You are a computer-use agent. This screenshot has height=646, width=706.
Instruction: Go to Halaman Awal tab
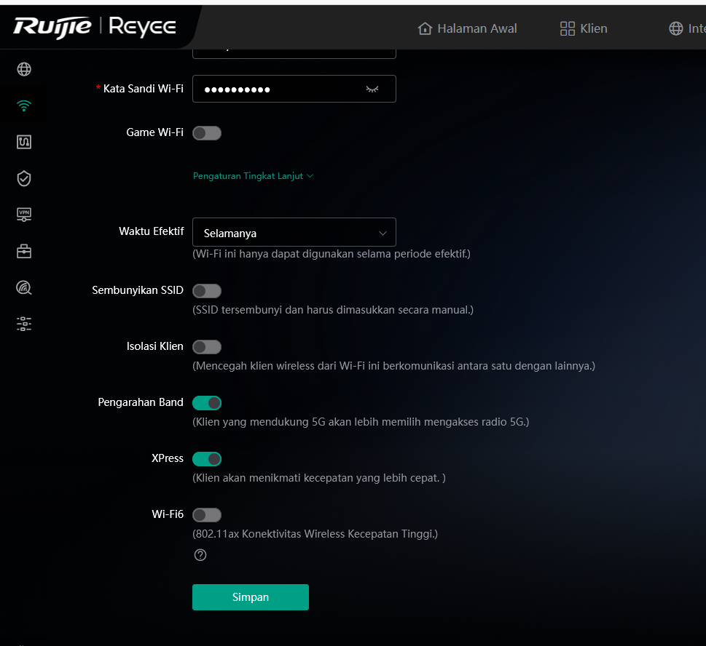(467, 28)
